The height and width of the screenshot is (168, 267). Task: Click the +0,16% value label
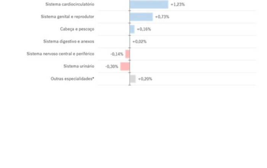coord(144,29)
